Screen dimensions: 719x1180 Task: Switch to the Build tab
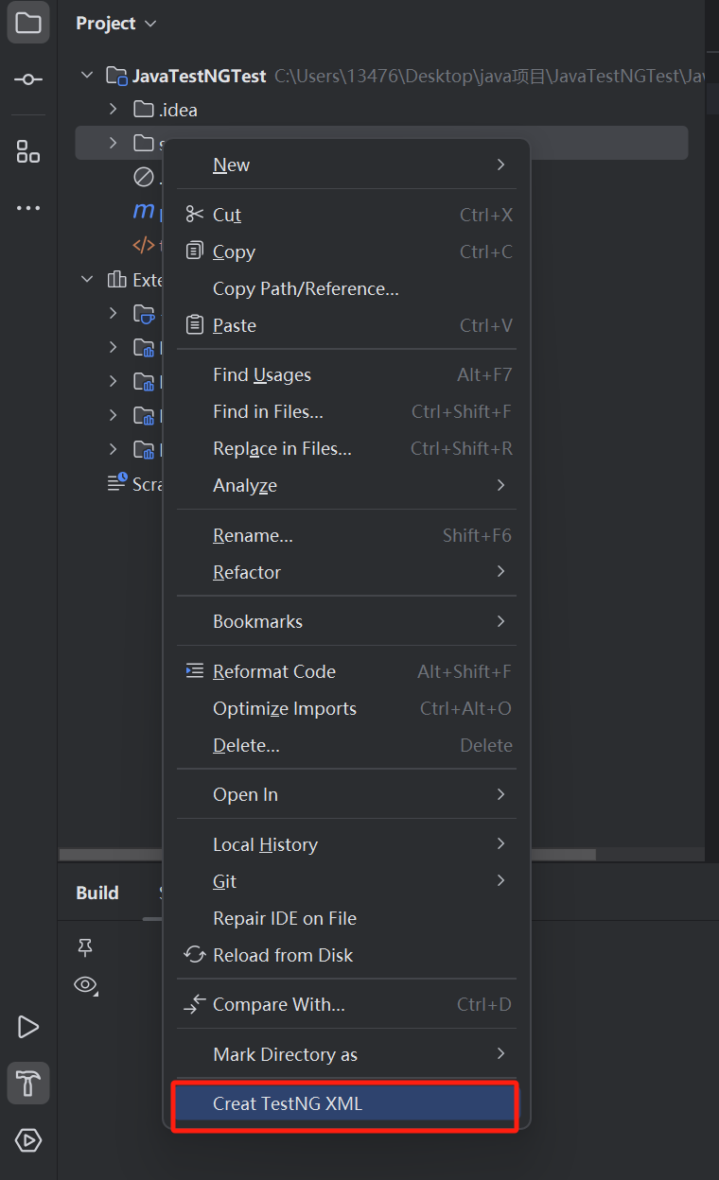[x=97, y=893]
